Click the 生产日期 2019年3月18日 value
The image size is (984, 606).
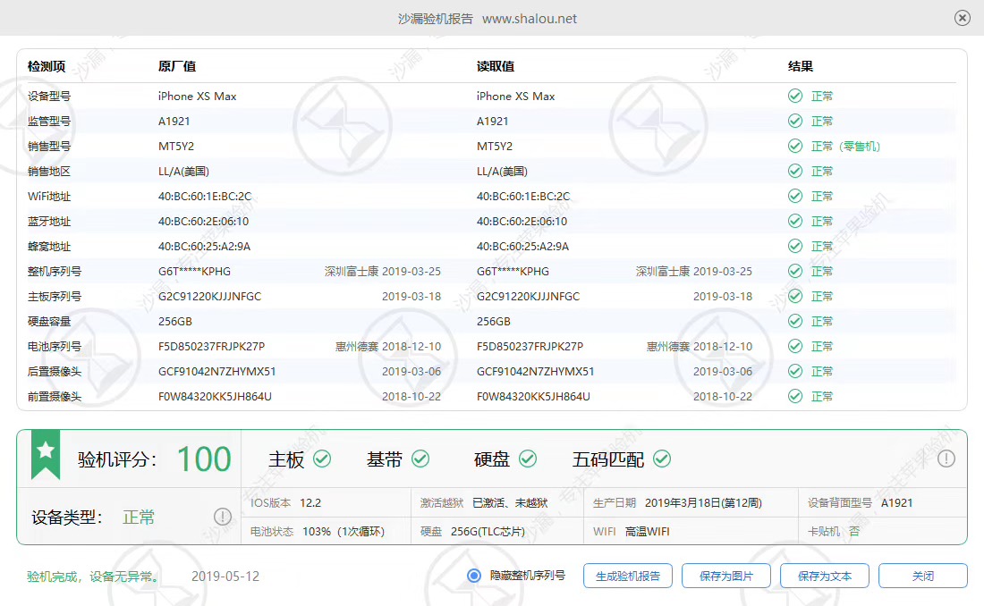[x=703, y=503]
